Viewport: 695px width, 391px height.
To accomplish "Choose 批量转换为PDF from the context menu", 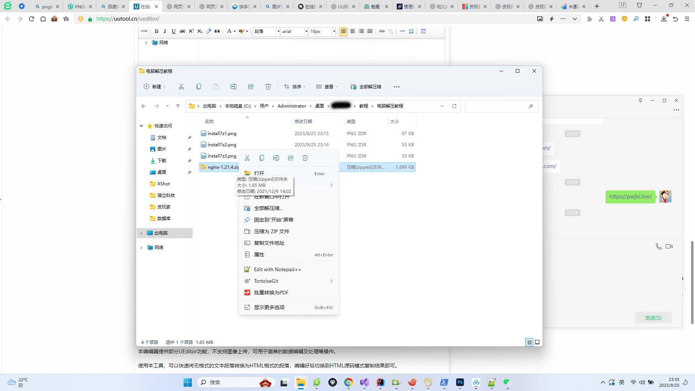I will tap(289, 293).
